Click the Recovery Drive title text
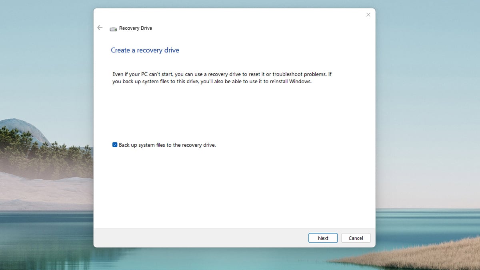480x270 pixels. 135,28
